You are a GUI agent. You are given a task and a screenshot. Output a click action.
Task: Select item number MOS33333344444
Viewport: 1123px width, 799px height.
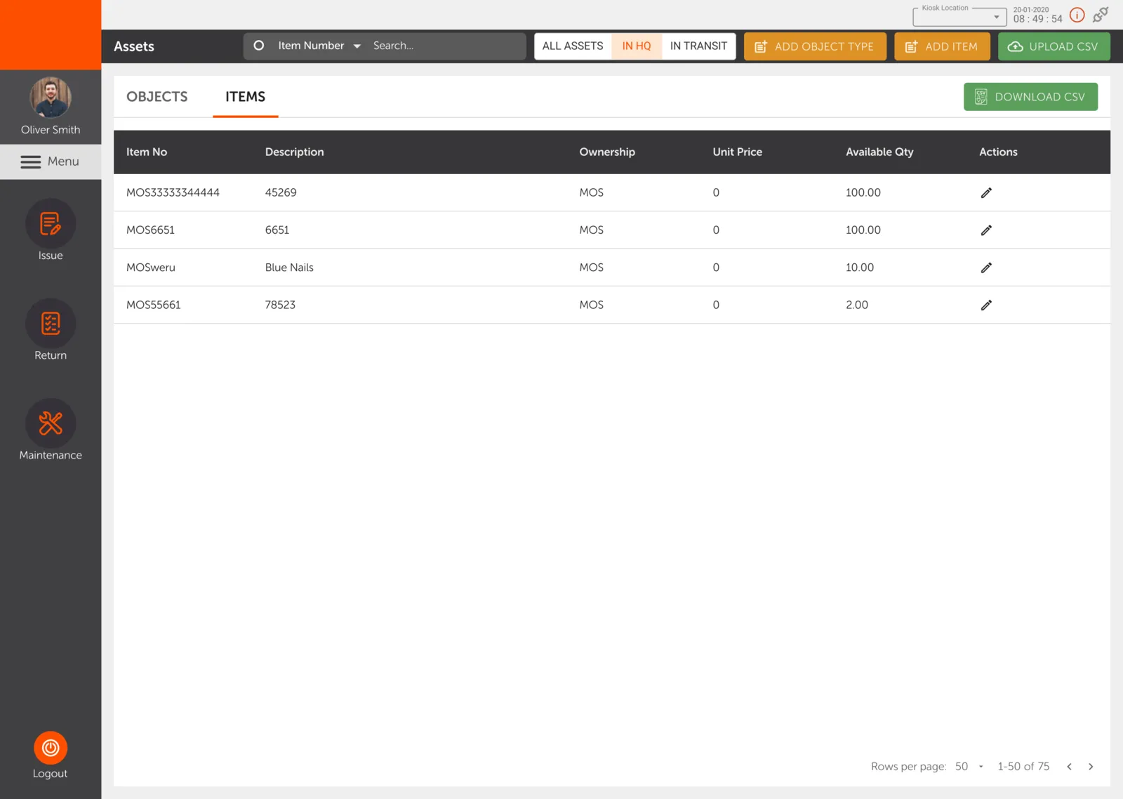click(x=173, y=192)
